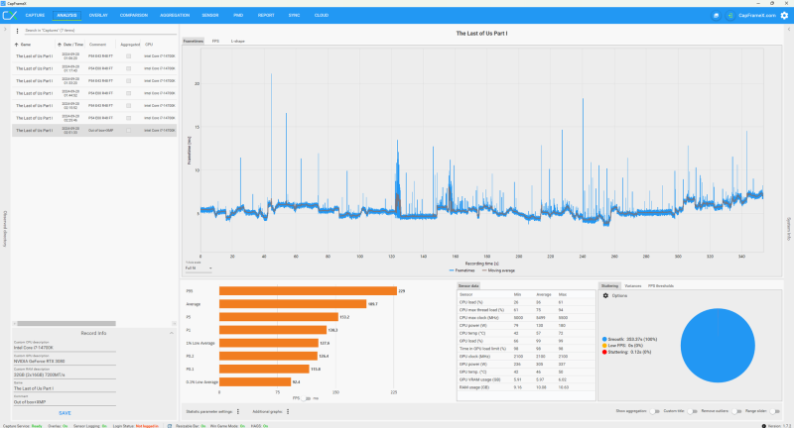
Task: Open Additional graphs three-dot menu
Action: (288, 412)
